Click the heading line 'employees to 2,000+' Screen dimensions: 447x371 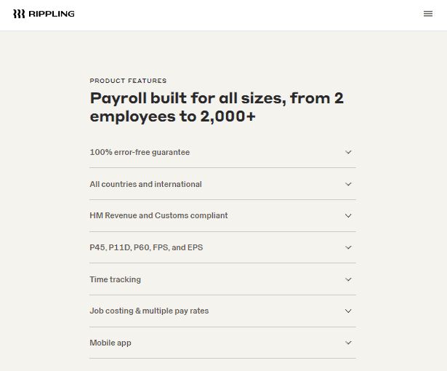click(173, 116)
